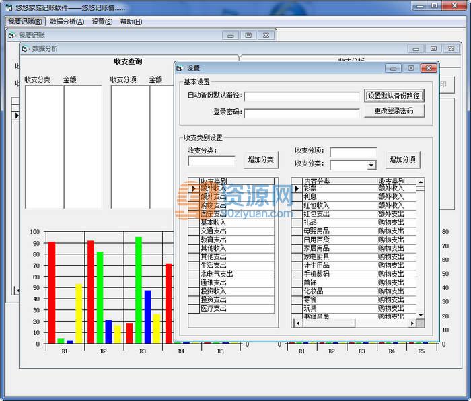
Task: Select the 化妆品 row
Action: tap(354, 291)
